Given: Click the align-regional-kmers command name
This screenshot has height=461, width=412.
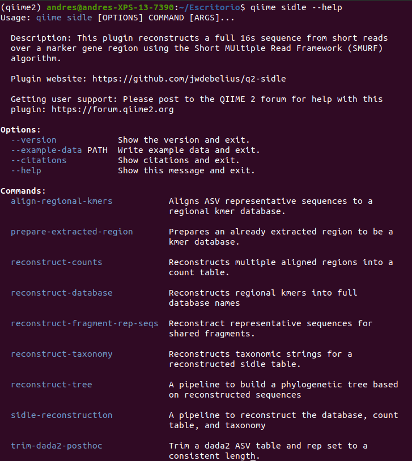Looking at the screenshot, I should click(x=62, y=201).
